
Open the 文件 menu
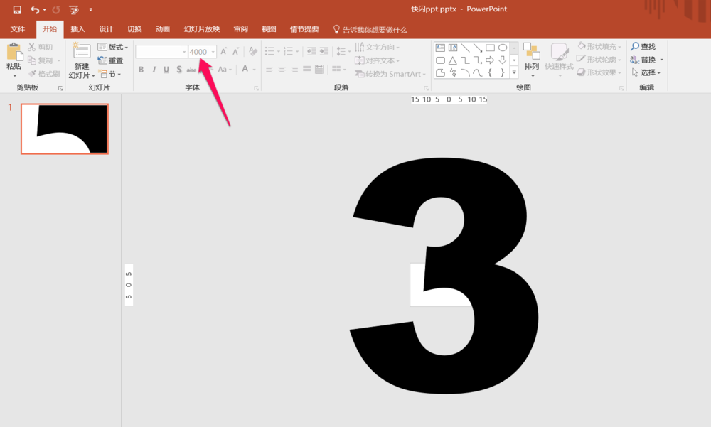[x=17, y=29]
